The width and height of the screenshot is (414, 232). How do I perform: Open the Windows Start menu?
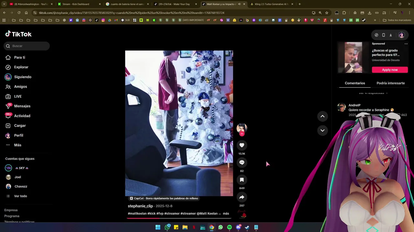[x=158, y=227]
